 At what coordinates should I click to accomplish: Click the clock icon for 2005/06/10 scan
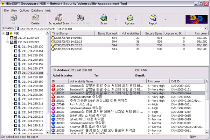[54, 37]
